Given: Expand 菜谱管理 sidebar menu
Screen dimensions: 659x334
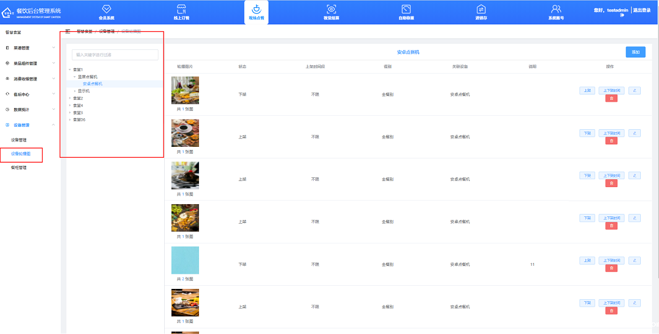Looking at the screenshot, I should [x=29, y=48].
